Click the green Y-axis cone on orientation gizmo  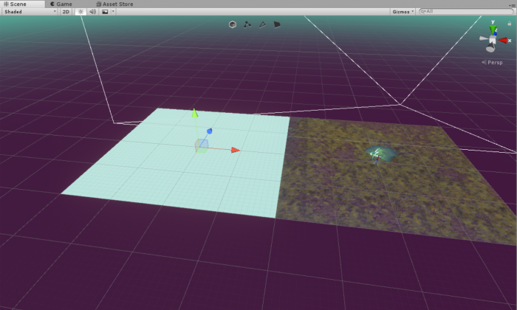(x=493, y=30)
